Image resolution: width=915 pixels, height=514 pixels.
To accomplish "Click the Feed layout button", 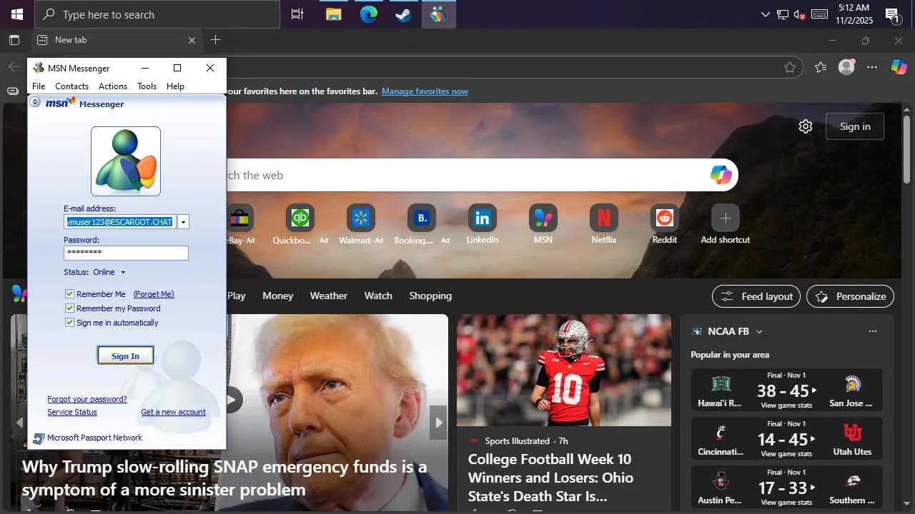I will 756,296.
